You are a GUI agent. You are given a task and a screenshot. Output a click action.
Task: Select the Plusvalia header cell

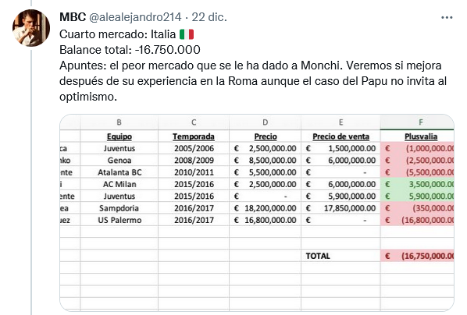(x=417, y=136)
